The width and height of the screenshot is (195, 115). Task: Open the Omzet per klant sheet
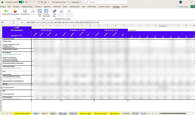click(85, 113)
